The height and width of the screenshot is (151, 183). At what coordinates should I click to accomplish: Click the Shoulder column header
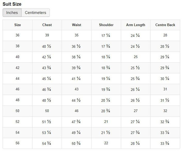point(106,25)
